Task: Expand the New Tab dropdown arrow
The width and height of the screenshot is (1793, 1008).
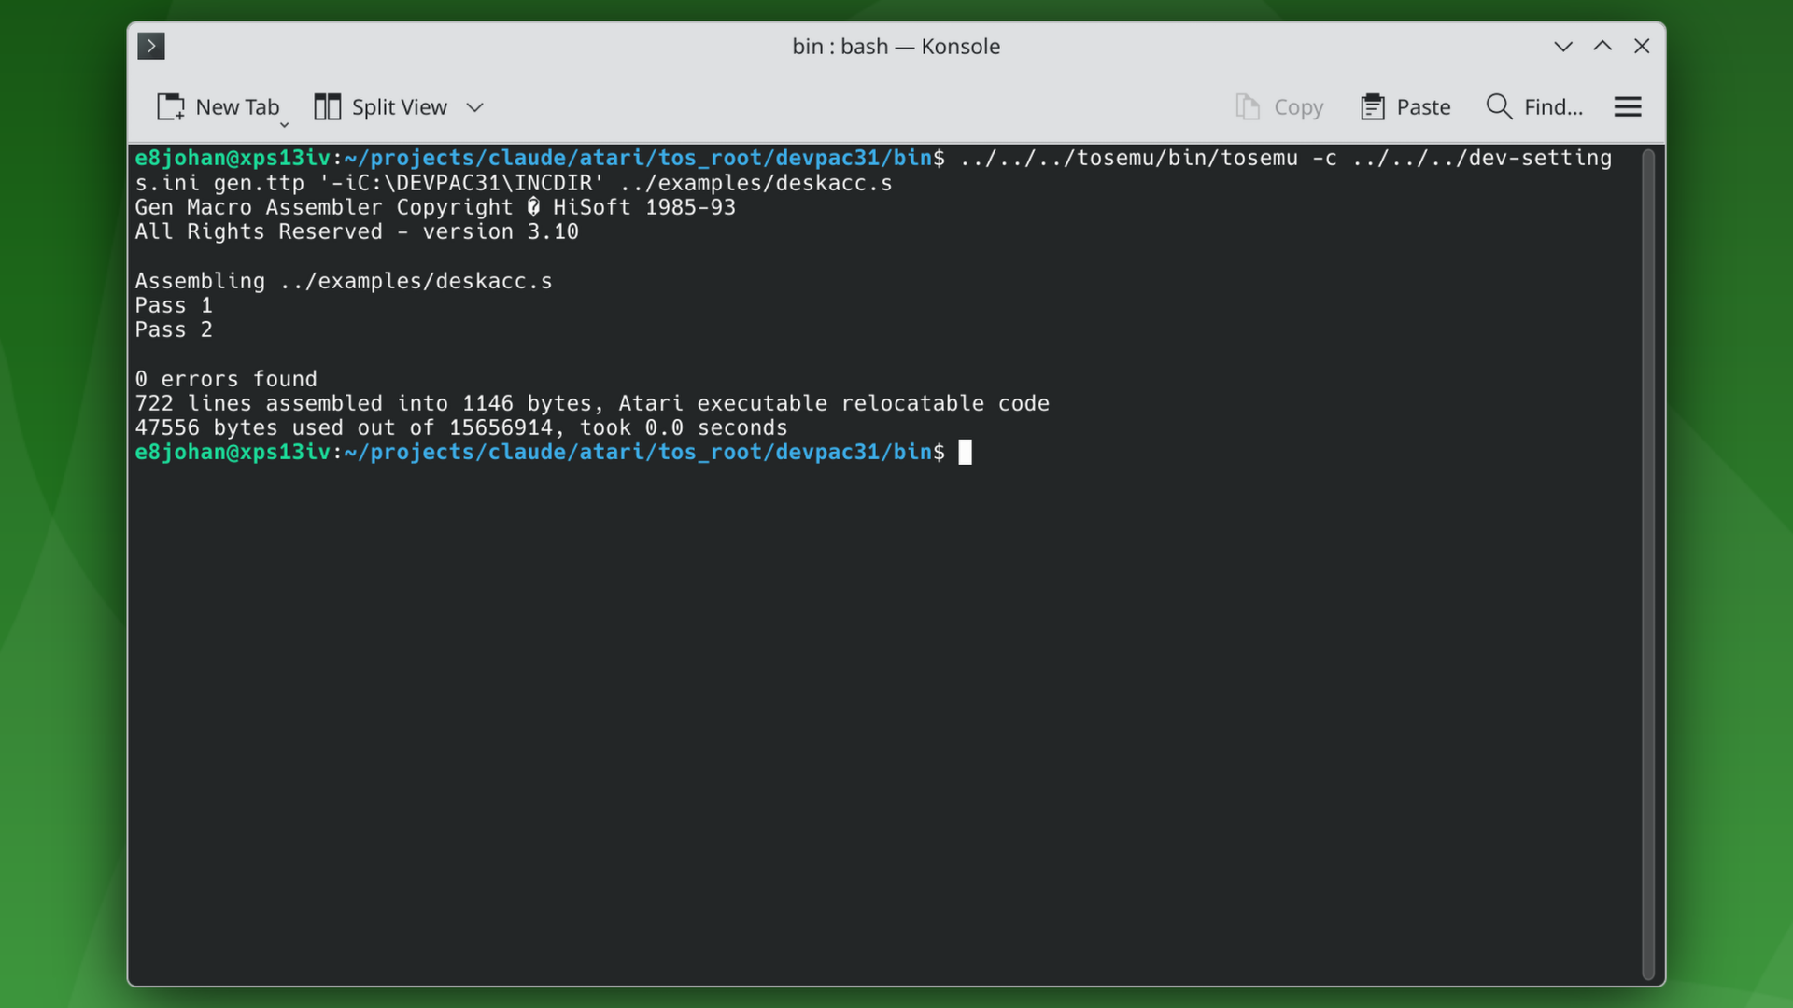Action: [x=285, y=124]
